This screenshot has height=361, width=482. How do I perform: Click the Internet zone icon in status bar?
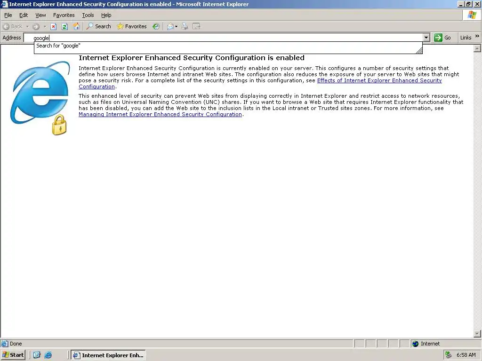[415, 344]
